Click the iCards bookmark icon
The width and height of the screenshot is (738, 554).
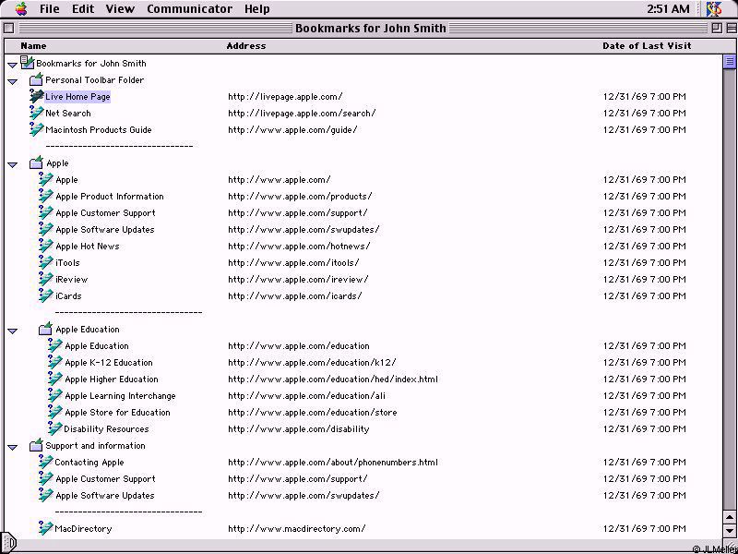[x=45, y=295]
